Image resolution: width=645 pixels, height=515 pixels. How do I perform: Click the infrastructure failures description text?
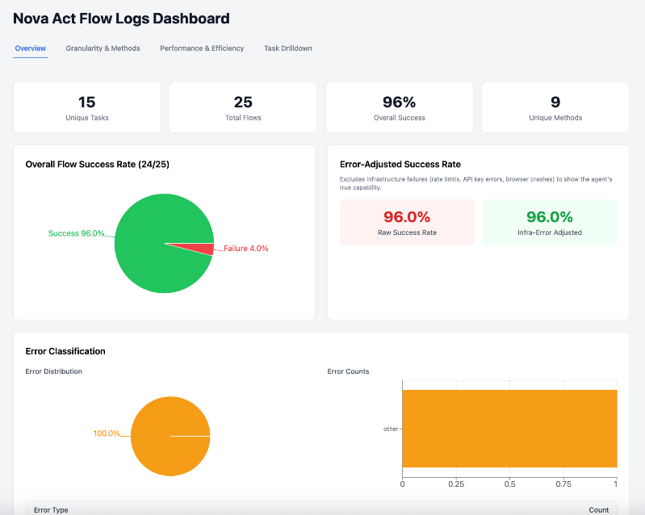tap(476, 183)
